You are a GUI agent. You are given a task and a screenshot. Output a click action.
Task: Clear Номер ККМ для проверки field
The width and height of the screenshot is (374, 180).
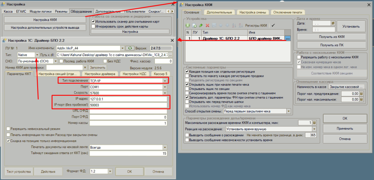coord(85,67)
